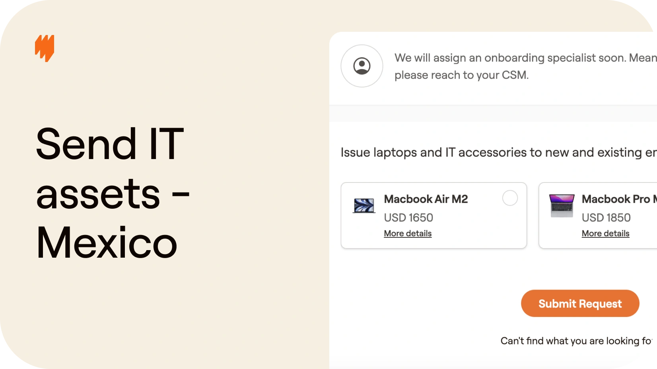Click the orange brand logo icon
Screen dimensions: 657x369
(x=45, y=48)
